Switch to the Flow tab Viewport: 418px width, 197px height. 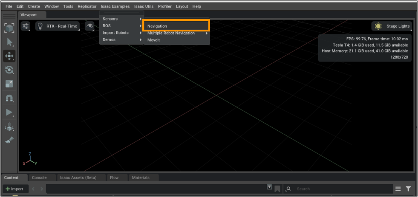[117, 177]
